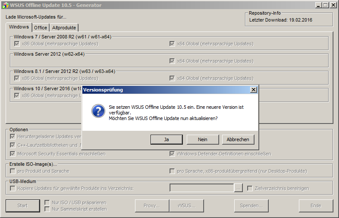Open the Altprodukte tab
This screenshot has width=339, height=218.
tap(64, 28)
